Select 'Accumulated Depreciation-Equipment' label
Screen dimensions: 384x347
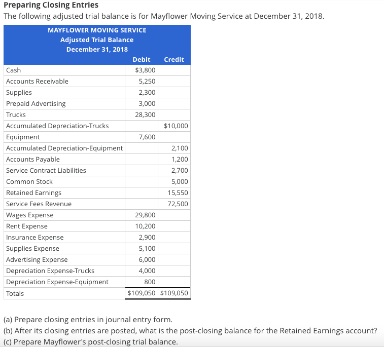[64, 148]
